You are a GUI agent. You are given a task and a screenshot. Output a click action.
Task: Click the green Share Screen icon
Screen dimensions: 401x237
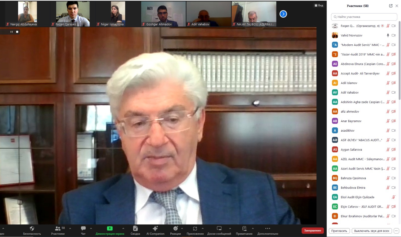[x=110, y=228]
